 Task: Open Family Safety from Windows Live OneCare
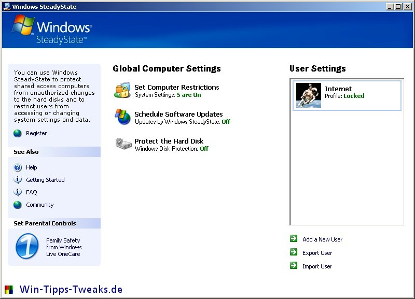click(x=64, y=247)
